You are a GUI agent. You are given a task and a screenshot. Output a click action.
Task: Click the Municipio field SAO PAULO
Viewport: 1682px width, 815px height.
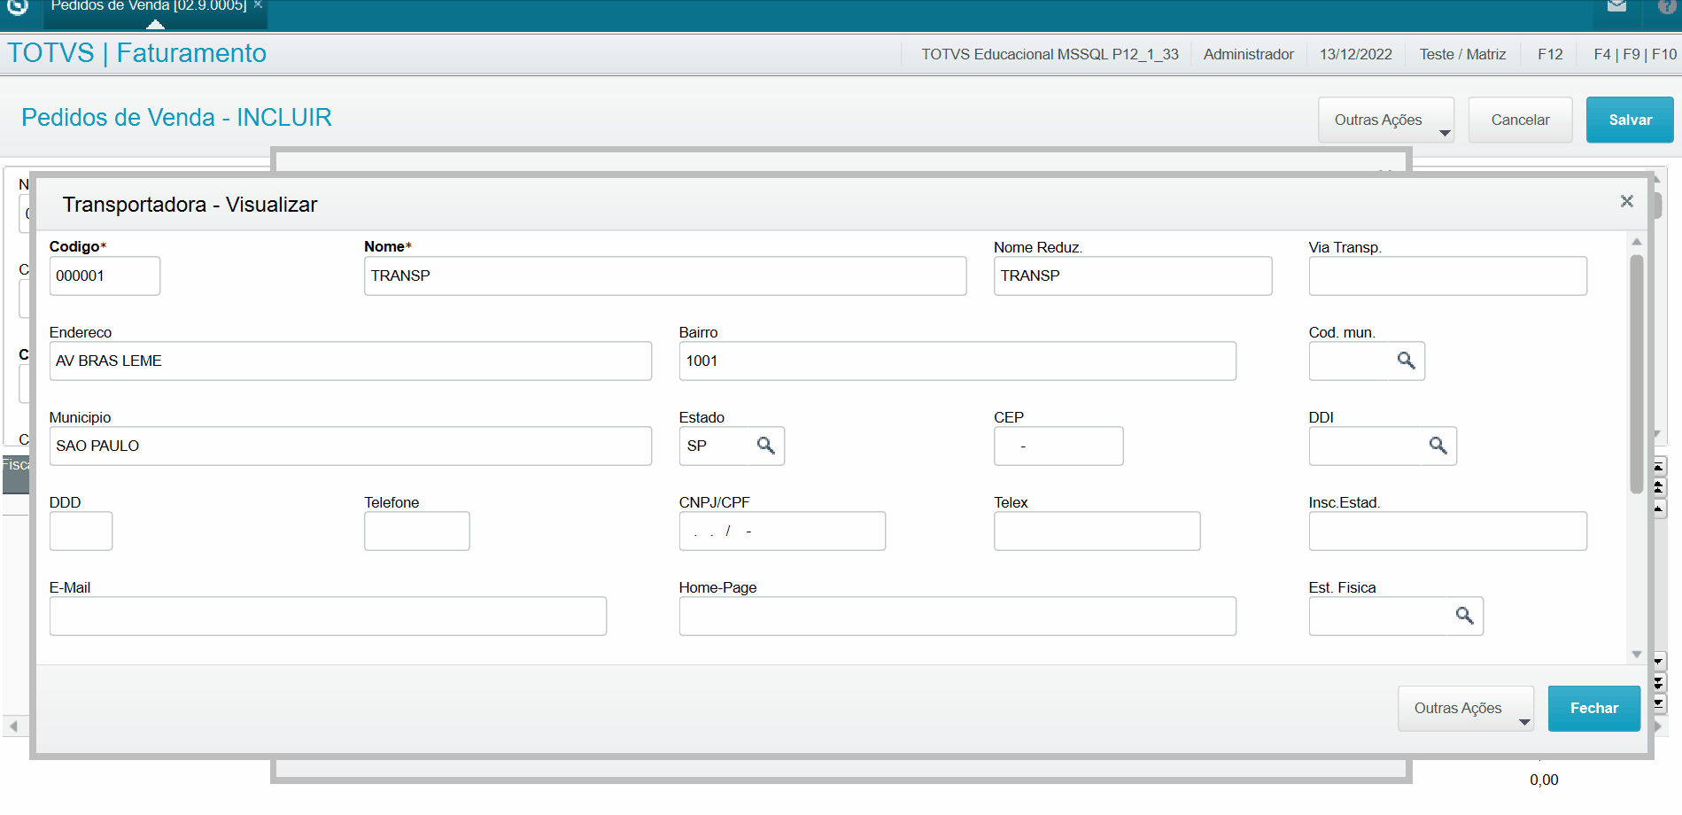pos(351,446)
